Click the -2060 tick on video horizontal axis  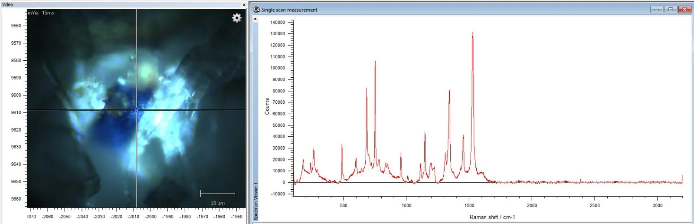48,217
